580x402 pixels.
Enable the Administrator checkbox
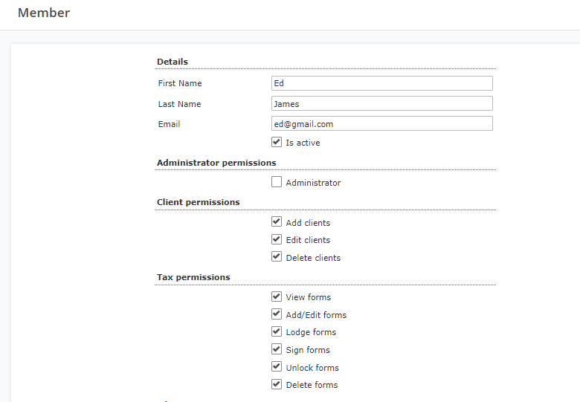click(277, 182)
